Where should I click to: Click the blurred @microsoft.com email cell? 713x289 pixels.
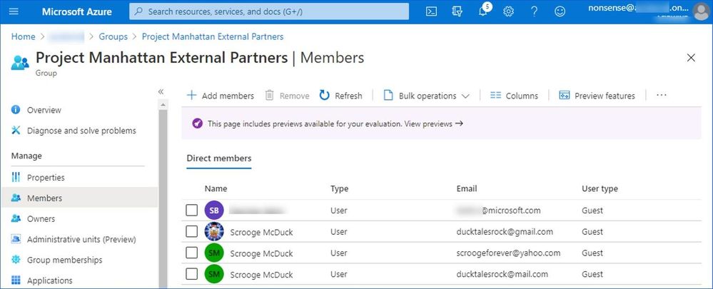[x=498, y=211]
